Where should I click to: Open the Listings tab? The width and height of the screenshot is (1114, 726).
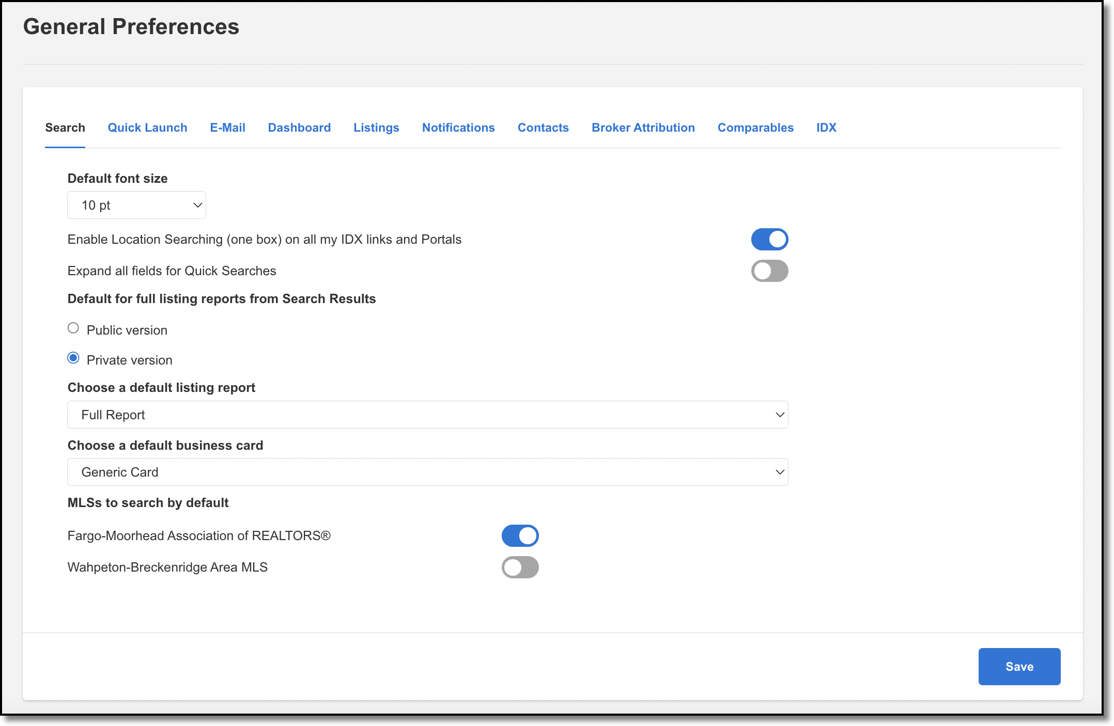376,128
